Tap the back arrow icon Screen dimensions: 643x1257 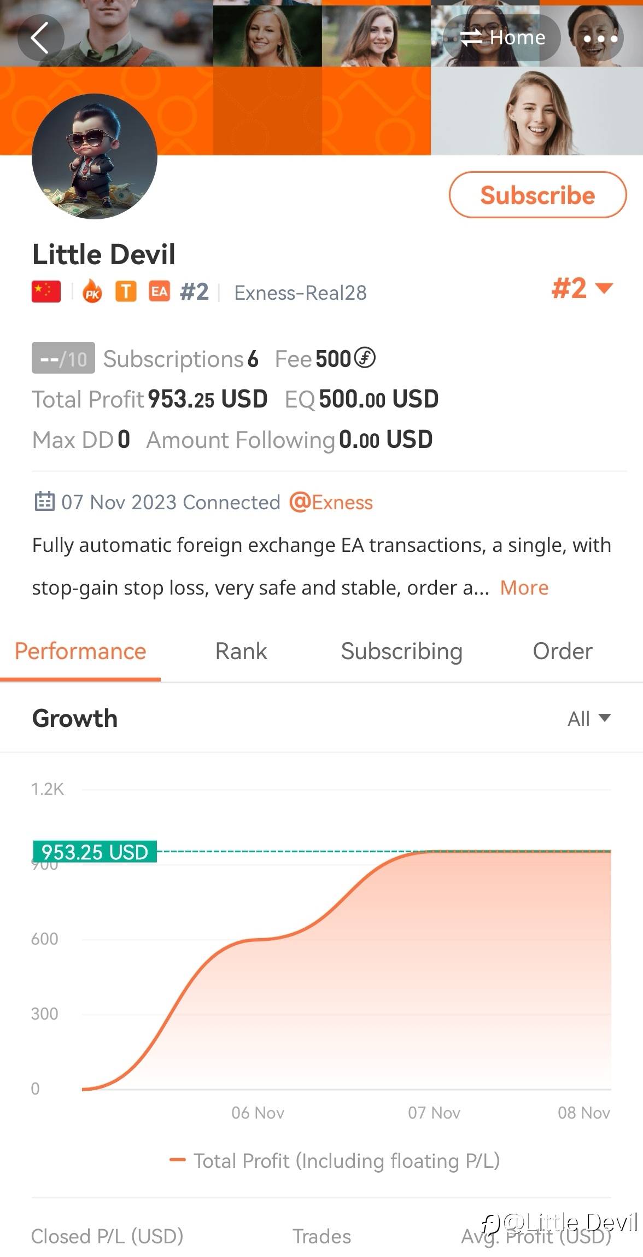[40, 38]
